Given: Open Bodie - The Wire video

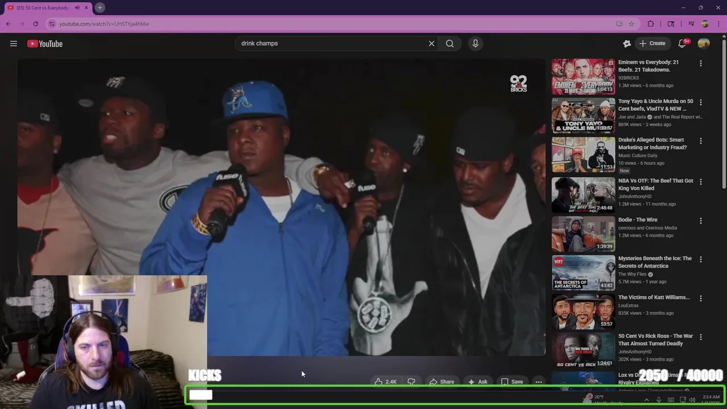Looking at the screenshot, I should (637, 220).
